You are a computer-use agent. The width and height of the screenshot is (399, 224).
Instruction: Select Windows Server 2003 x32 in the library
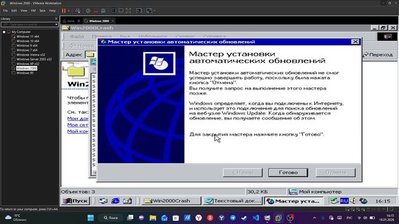pyautogui.click(x=34, y=59)
